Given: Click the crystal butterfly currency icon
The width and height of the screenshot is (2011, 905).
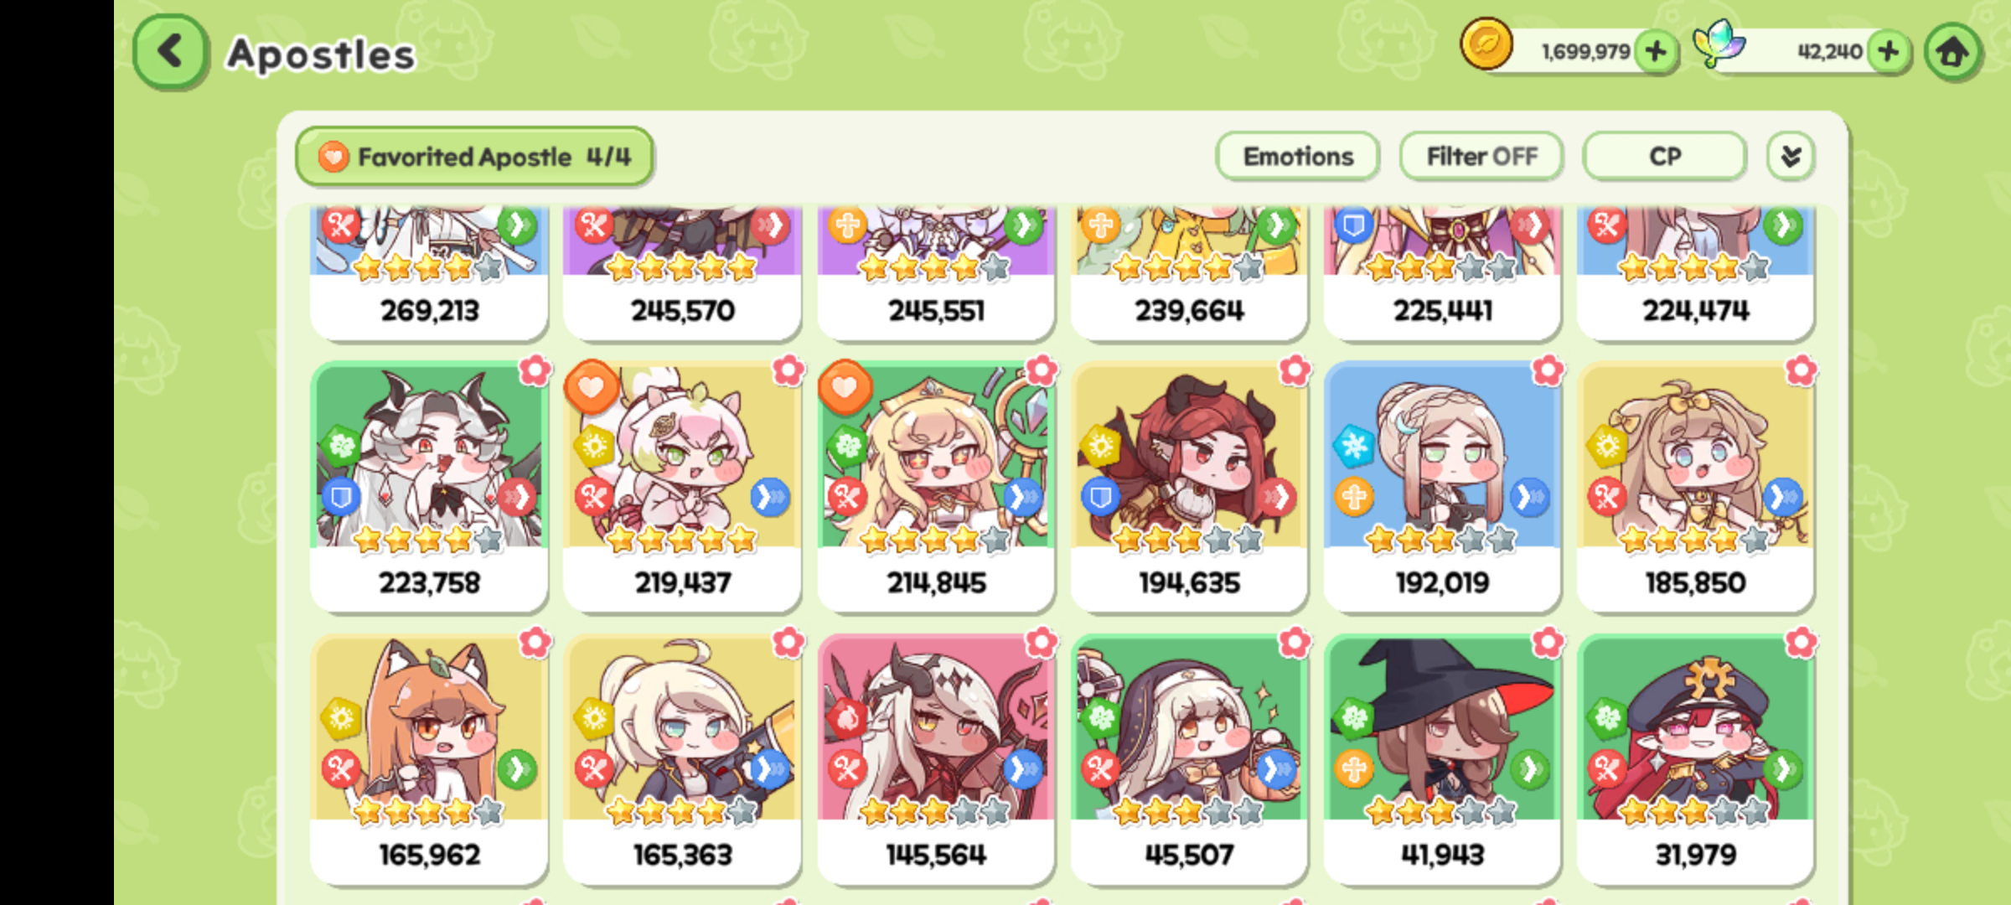Looking at the screenshot, I should pos(1718,44).
